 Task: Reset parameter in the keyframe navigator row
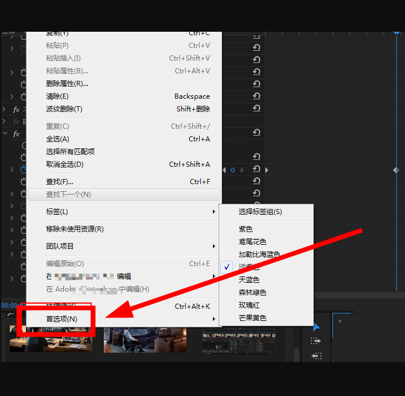(x=257, y=169)
